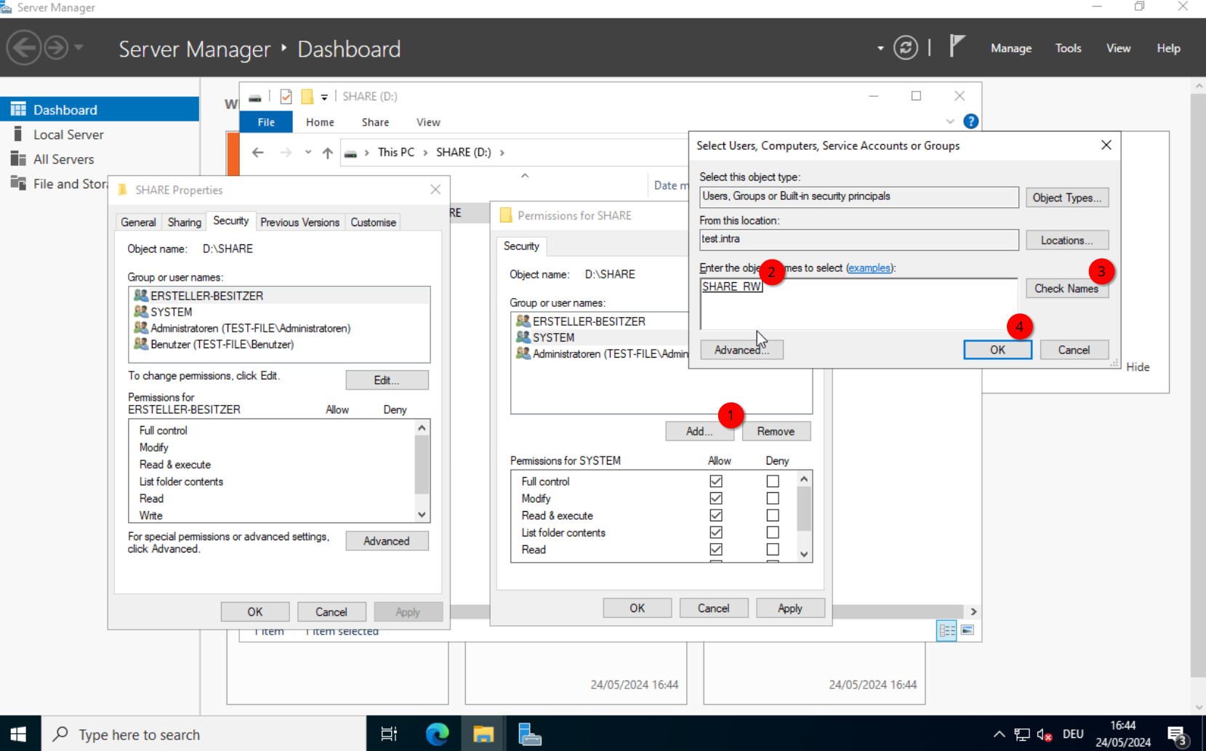The width and height of the screenshot is (1206, 751).
Task: Click the Check Names button
Action: (x=1067, y=289)
